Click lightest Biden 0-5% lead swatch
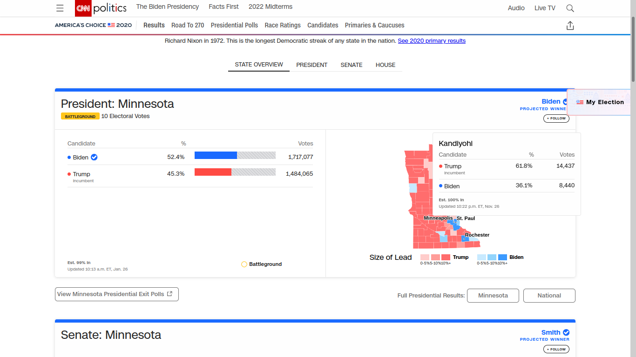The height and width of the screenshot is (357, 636). (x=481, y=257)
